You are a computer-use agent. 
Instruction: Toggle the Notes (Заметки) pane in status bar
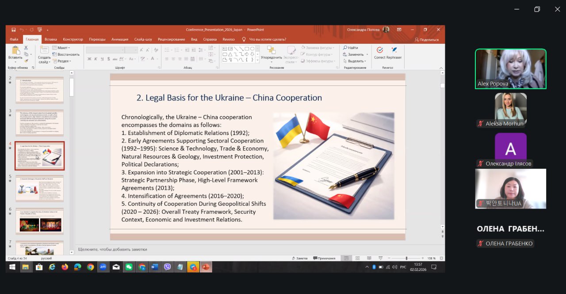click(x=299, y=258)
